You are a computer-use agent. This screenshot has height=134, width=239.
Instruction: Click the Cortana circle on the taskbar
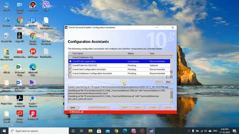pos(73,131)
